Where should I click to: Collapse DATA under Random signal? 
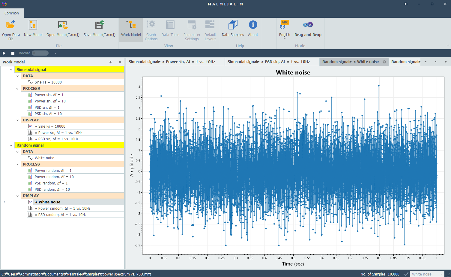tap(17, 152)
